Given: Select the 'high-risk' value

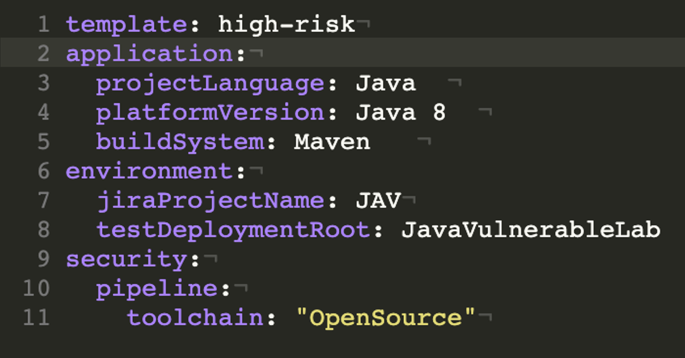Looking at the screenshot, I should point(286,24).
